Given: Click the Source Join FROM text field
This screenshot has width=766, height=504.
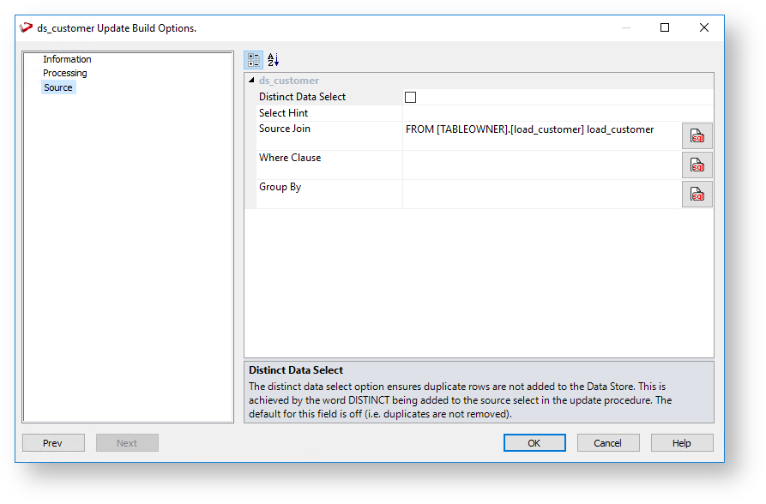Looking at the screenshot, I should click(542, 135).
